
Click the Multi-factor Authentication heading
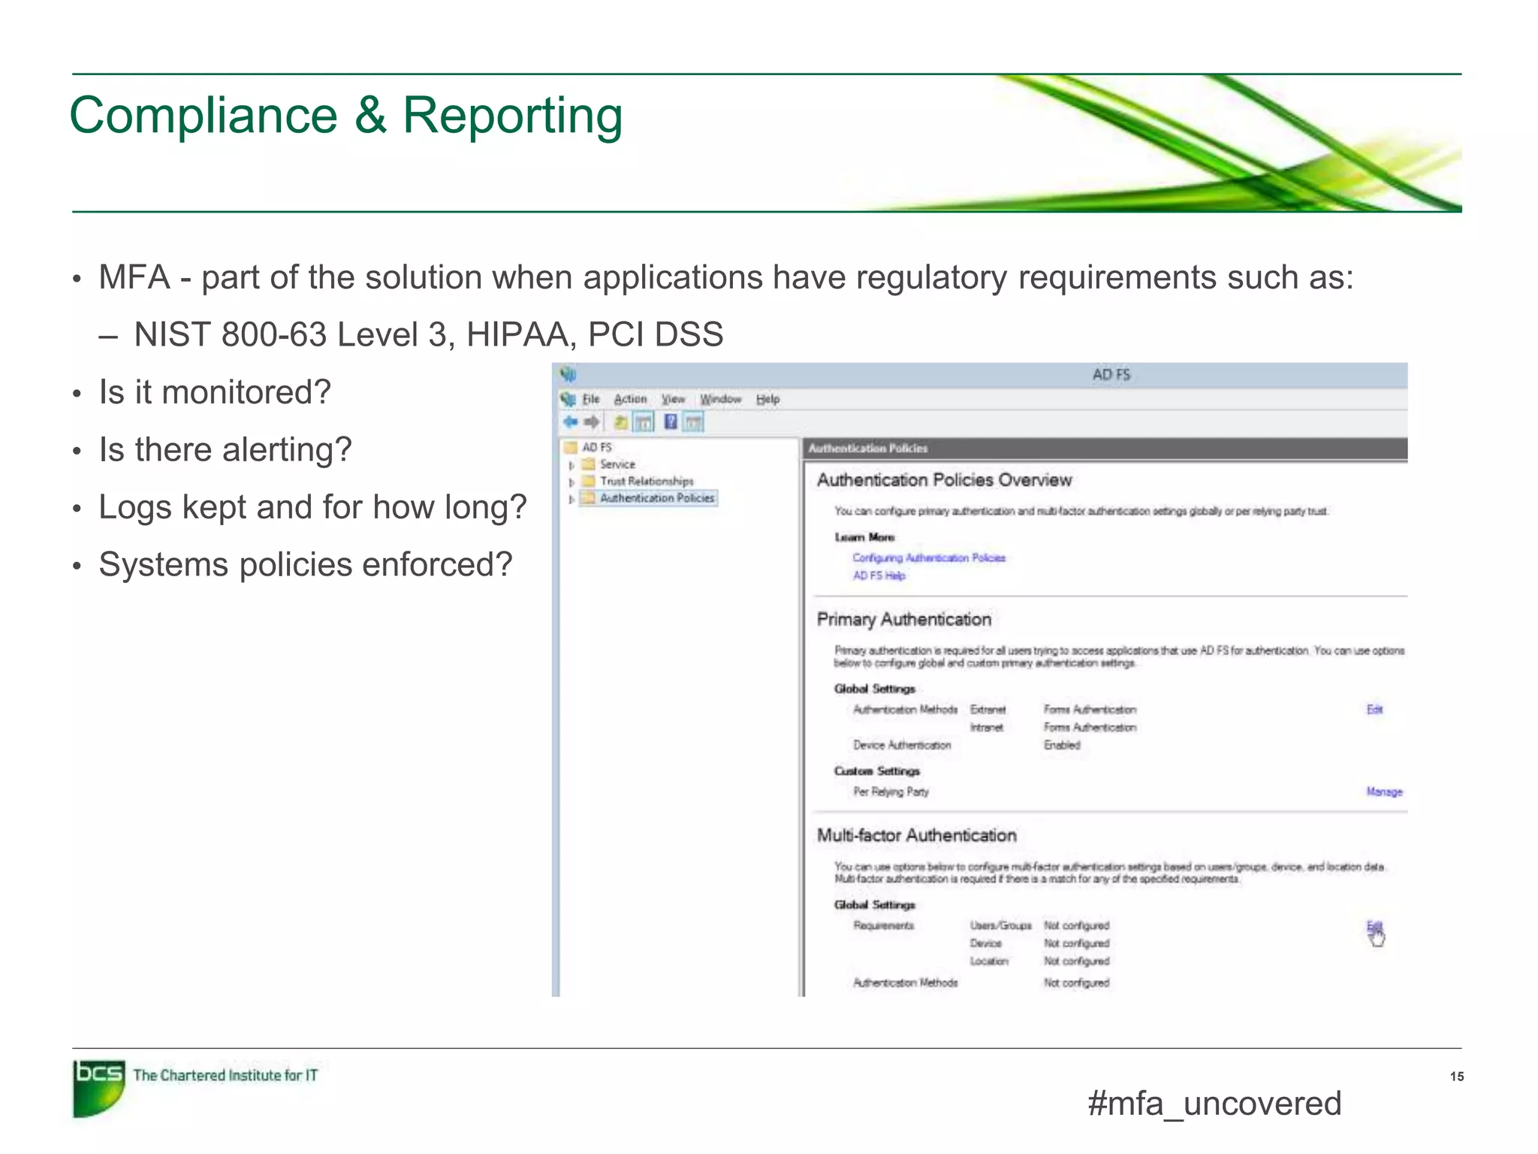916,835
